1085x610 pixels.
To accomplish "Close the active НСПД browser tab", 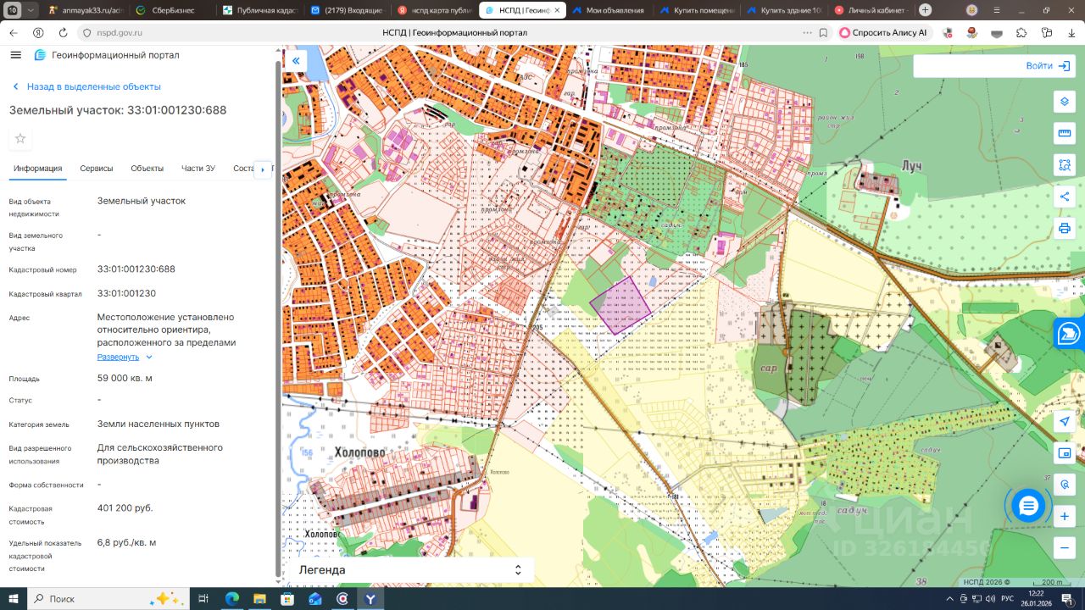I will pyautogui.click(x=558, y=10).
